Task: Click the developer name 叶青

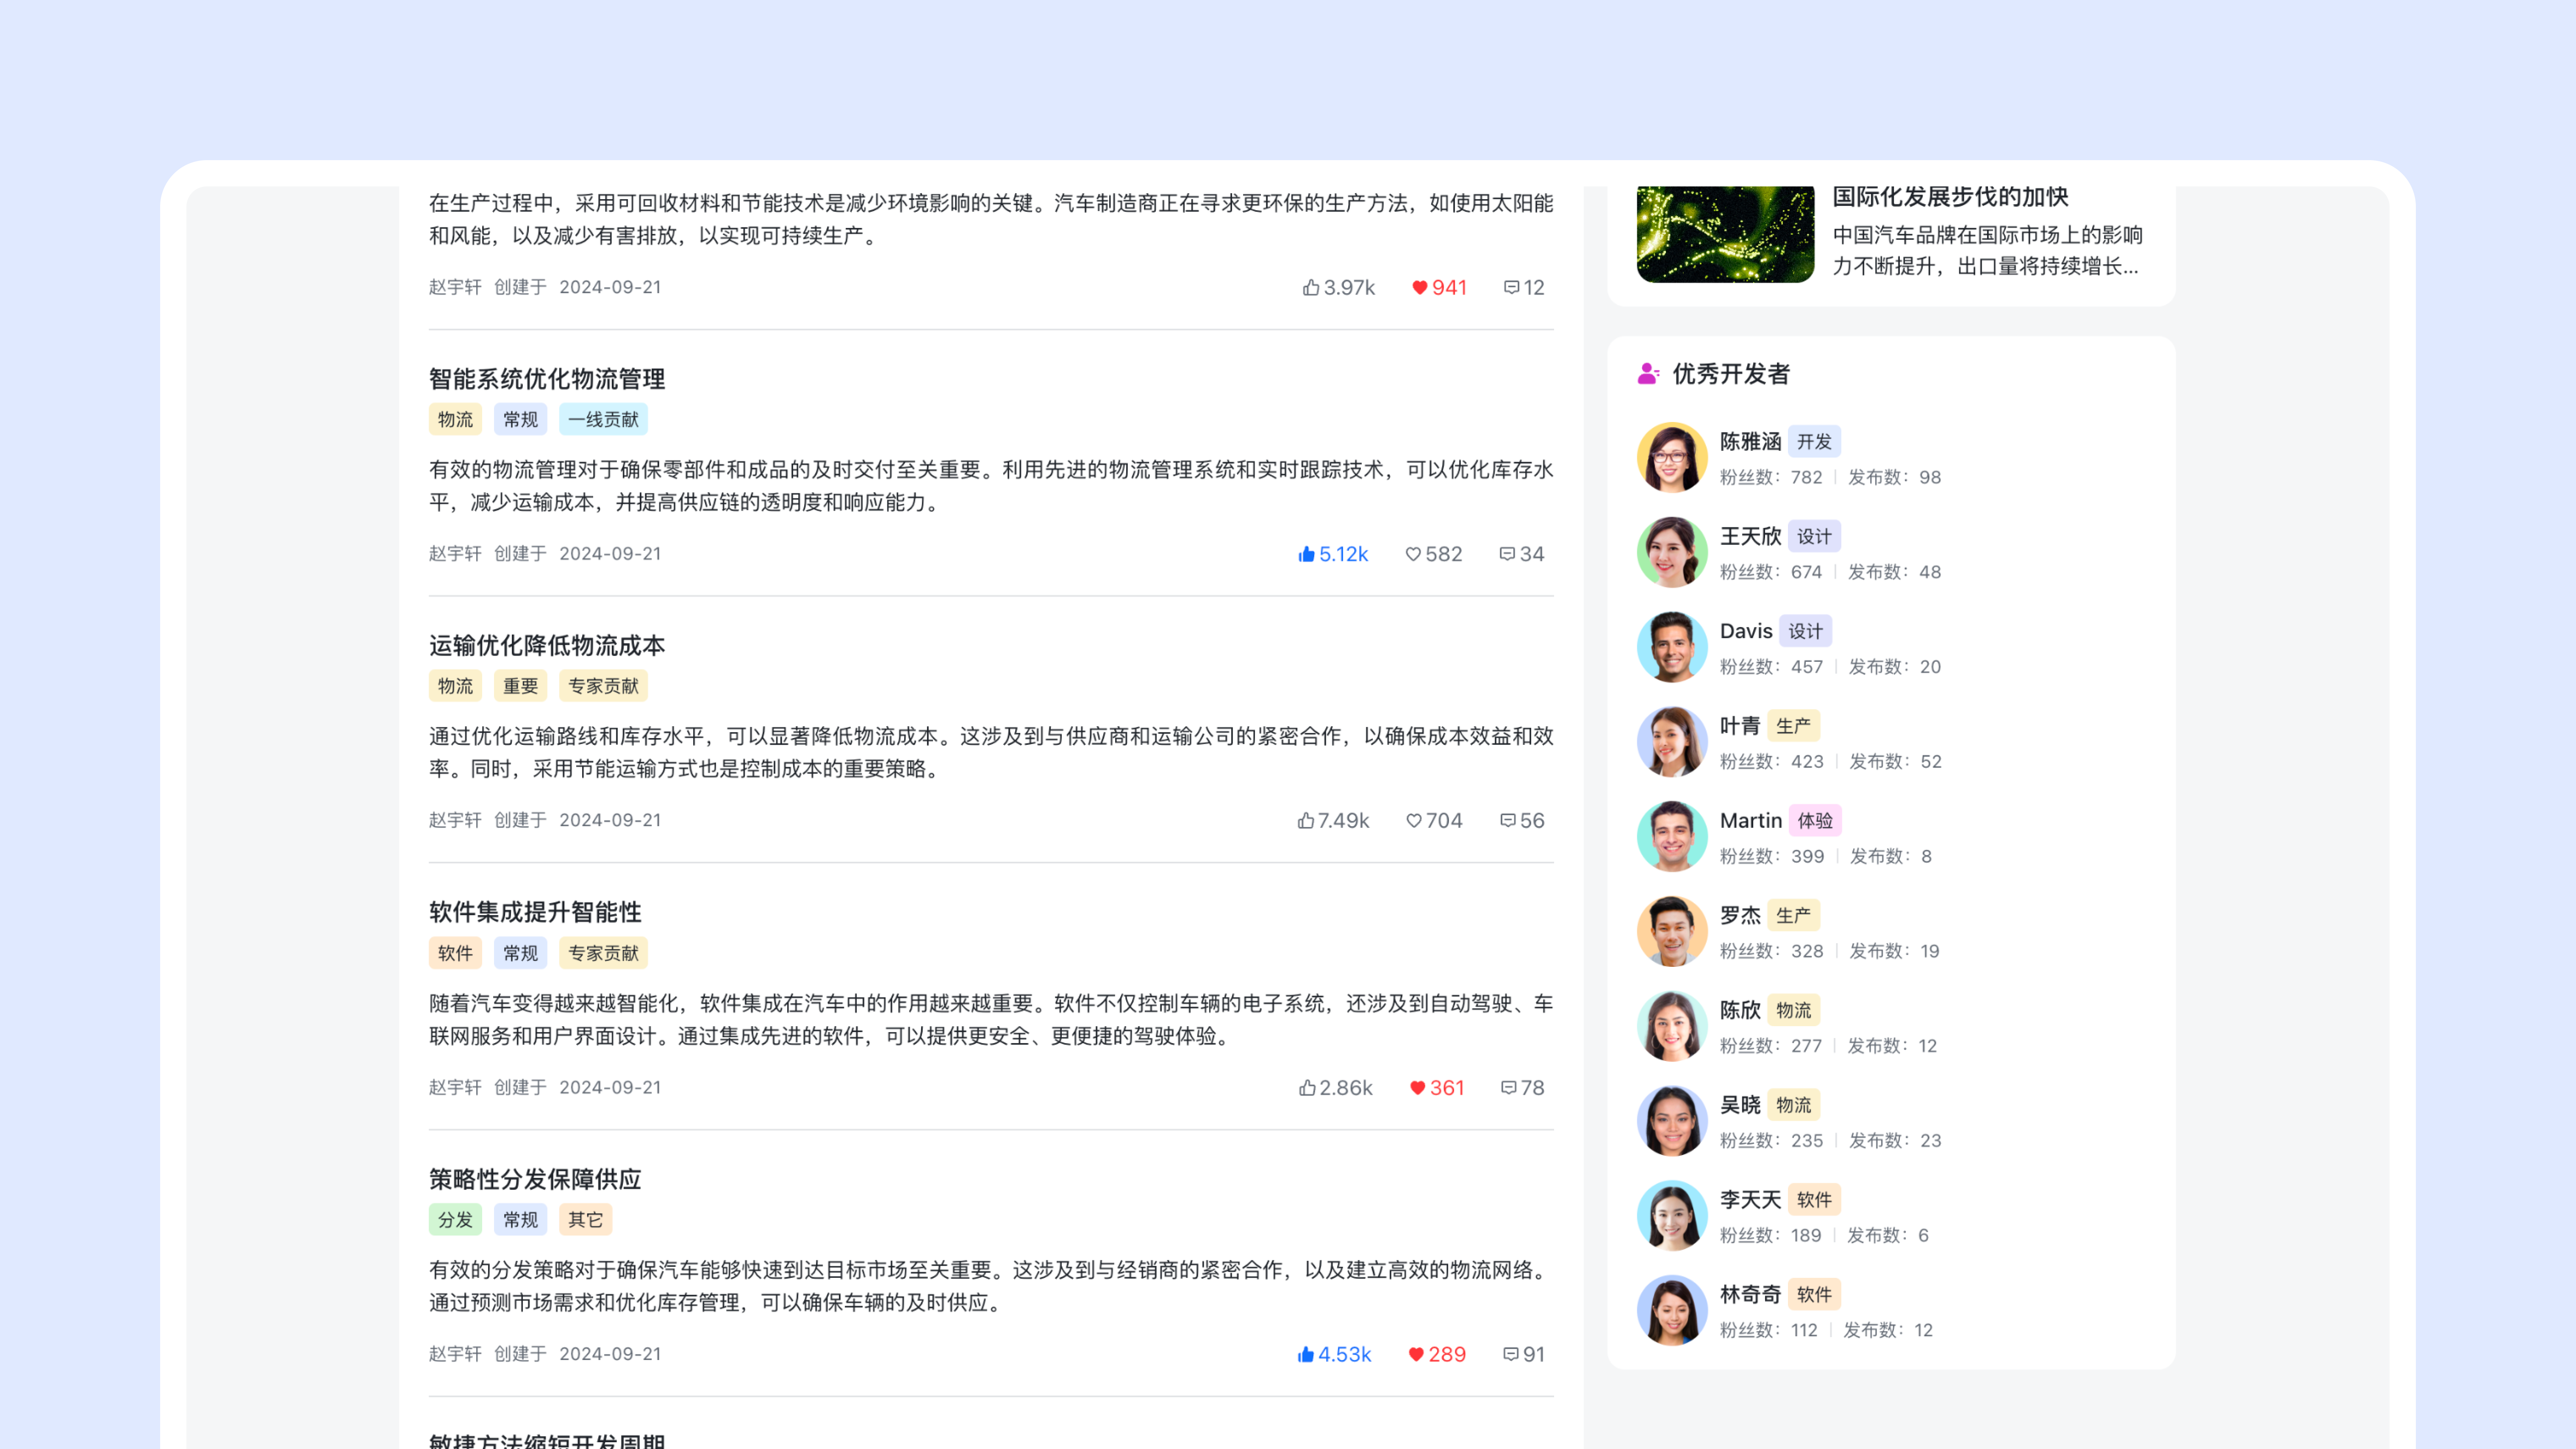Action: coord(1740,726)
